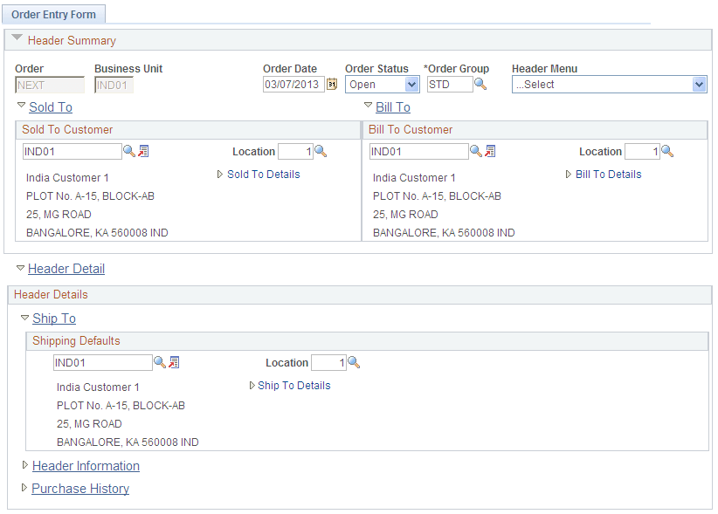Open the Bill To Customer lookup magnifier
Screen dimensions: 718x514
(x=476, y=151)
